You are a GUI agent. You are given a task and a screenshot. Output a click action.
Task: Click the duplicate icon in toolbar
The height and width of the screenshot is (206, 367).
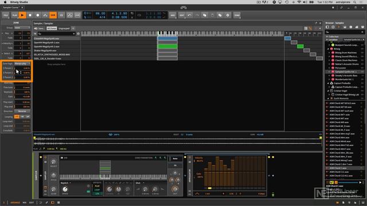point(220,15)
